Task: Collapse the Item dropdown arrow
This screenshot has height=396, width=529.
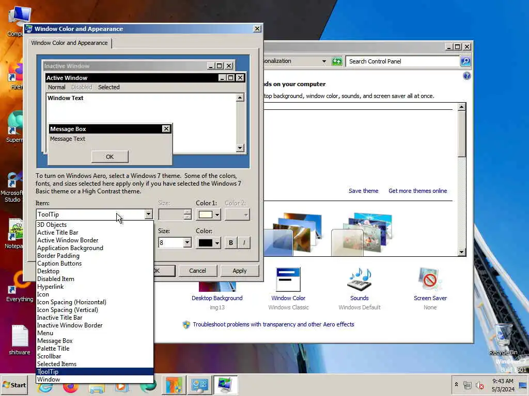Action: tap(148, 214)
